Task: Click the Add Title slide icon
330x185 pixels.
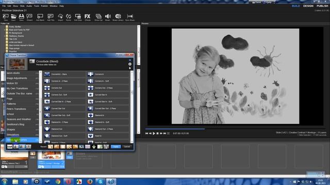Action: pyautogui.click(x=51, y=17)
